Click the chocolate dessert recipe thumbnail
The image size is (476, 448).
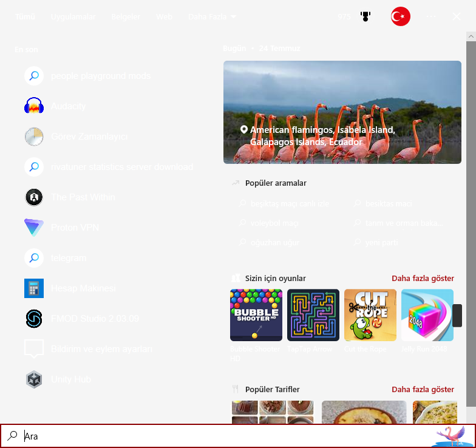pyautogui.click(x=272, y=412)
